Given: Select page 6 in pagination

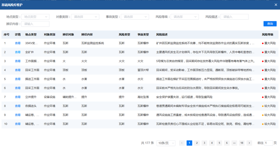Looking at the screenshot, I should (x=227, y=143).
